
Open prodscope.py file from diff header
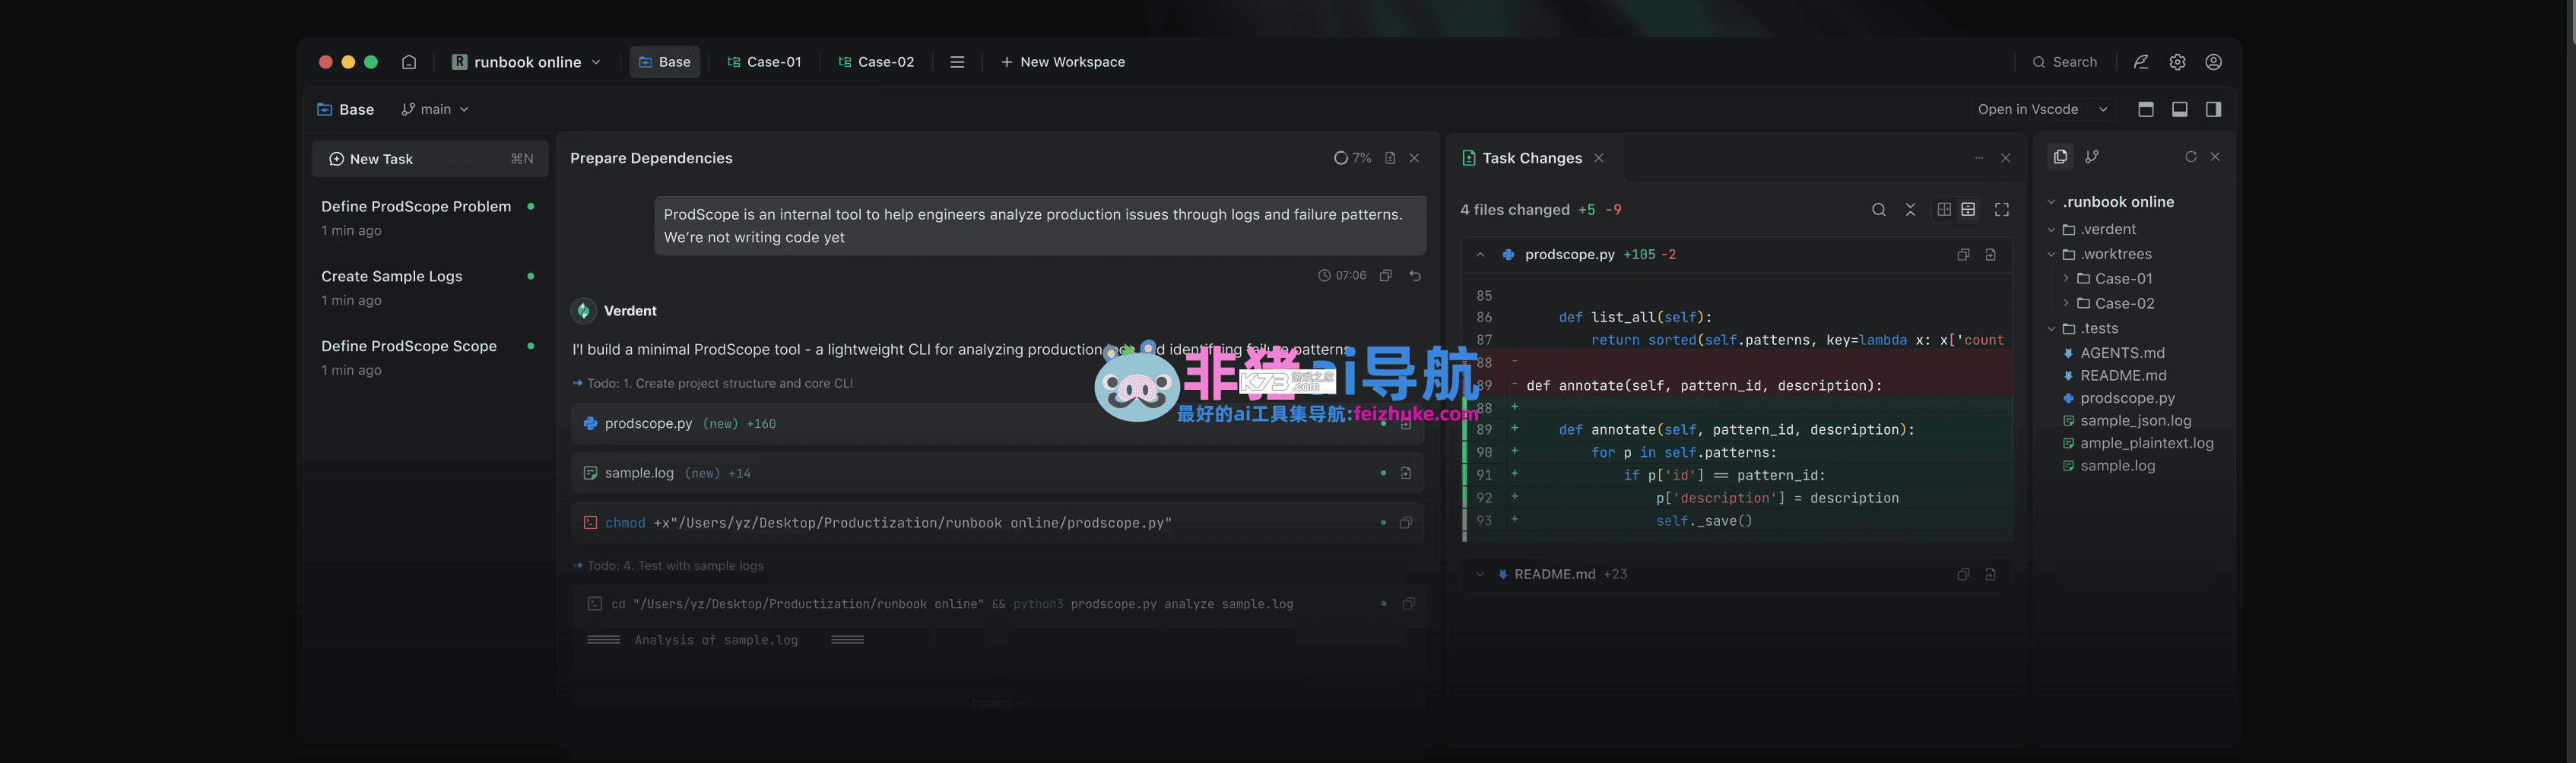click(x=1991, y=255)
